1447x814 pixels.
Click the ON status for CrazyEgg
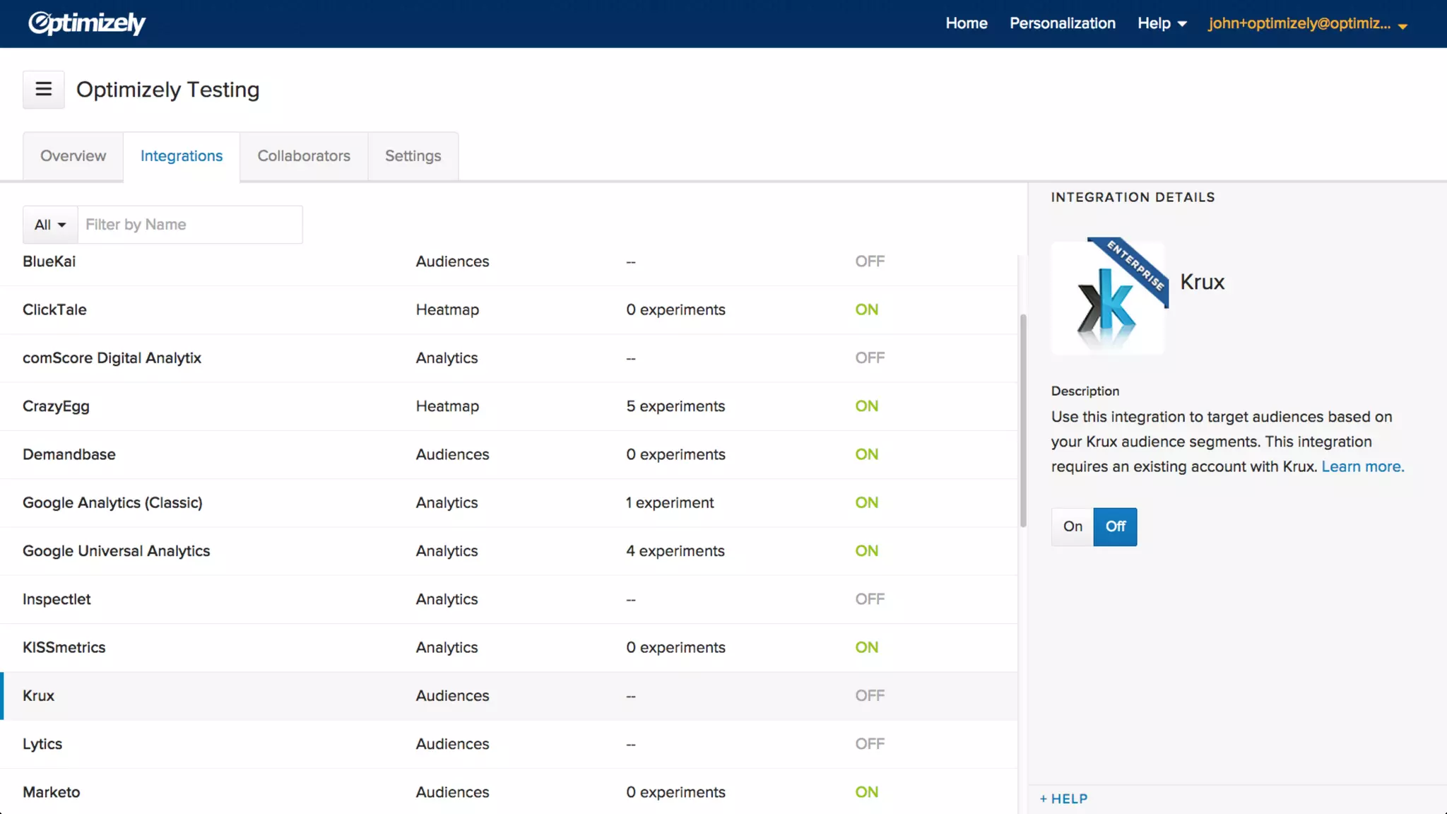tap(866, 406)
